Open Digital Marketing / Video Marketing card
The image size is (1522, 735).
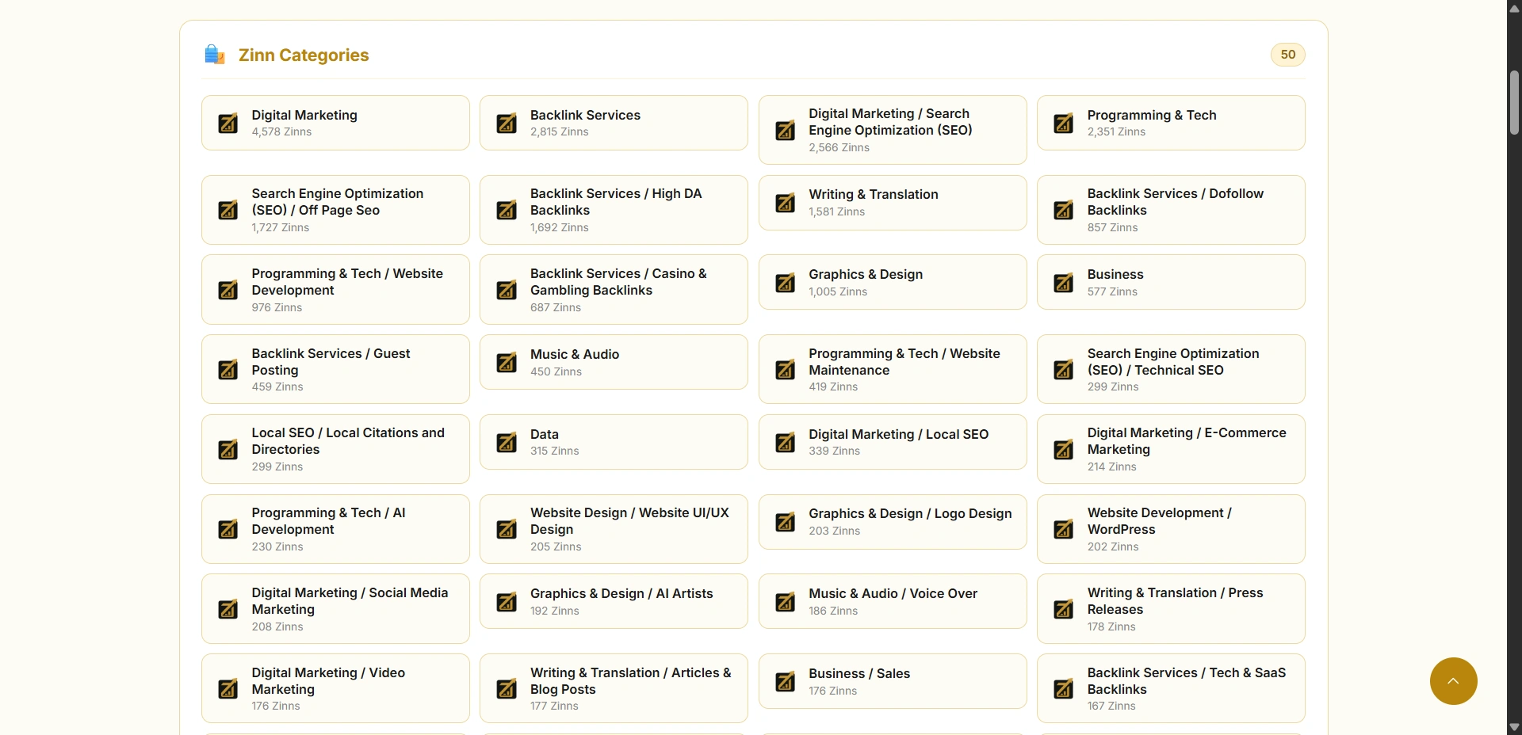pyautogui.click(x=335, y=688)
